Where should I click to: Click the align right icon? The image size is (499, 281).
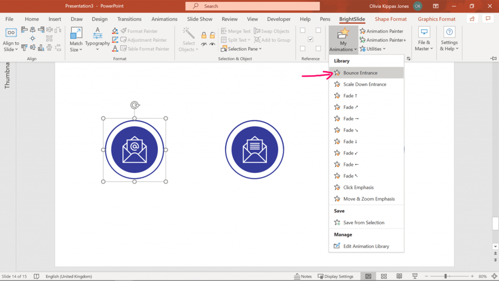(x=41, y=30)
